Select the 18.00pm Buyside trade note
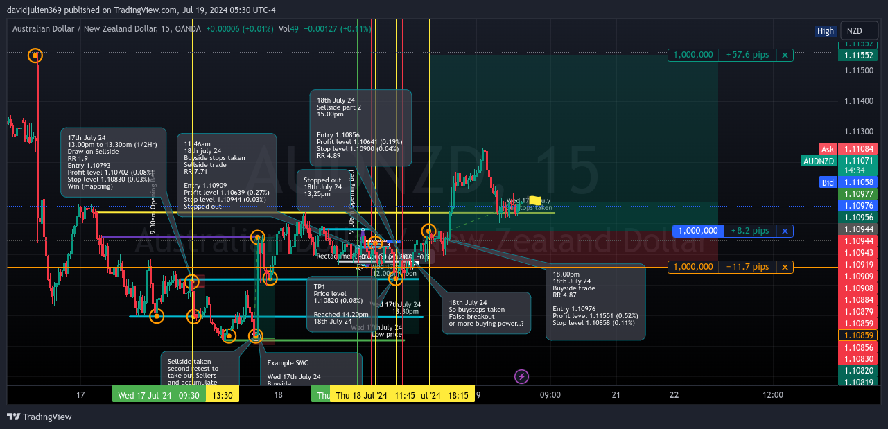 (595, 302)
